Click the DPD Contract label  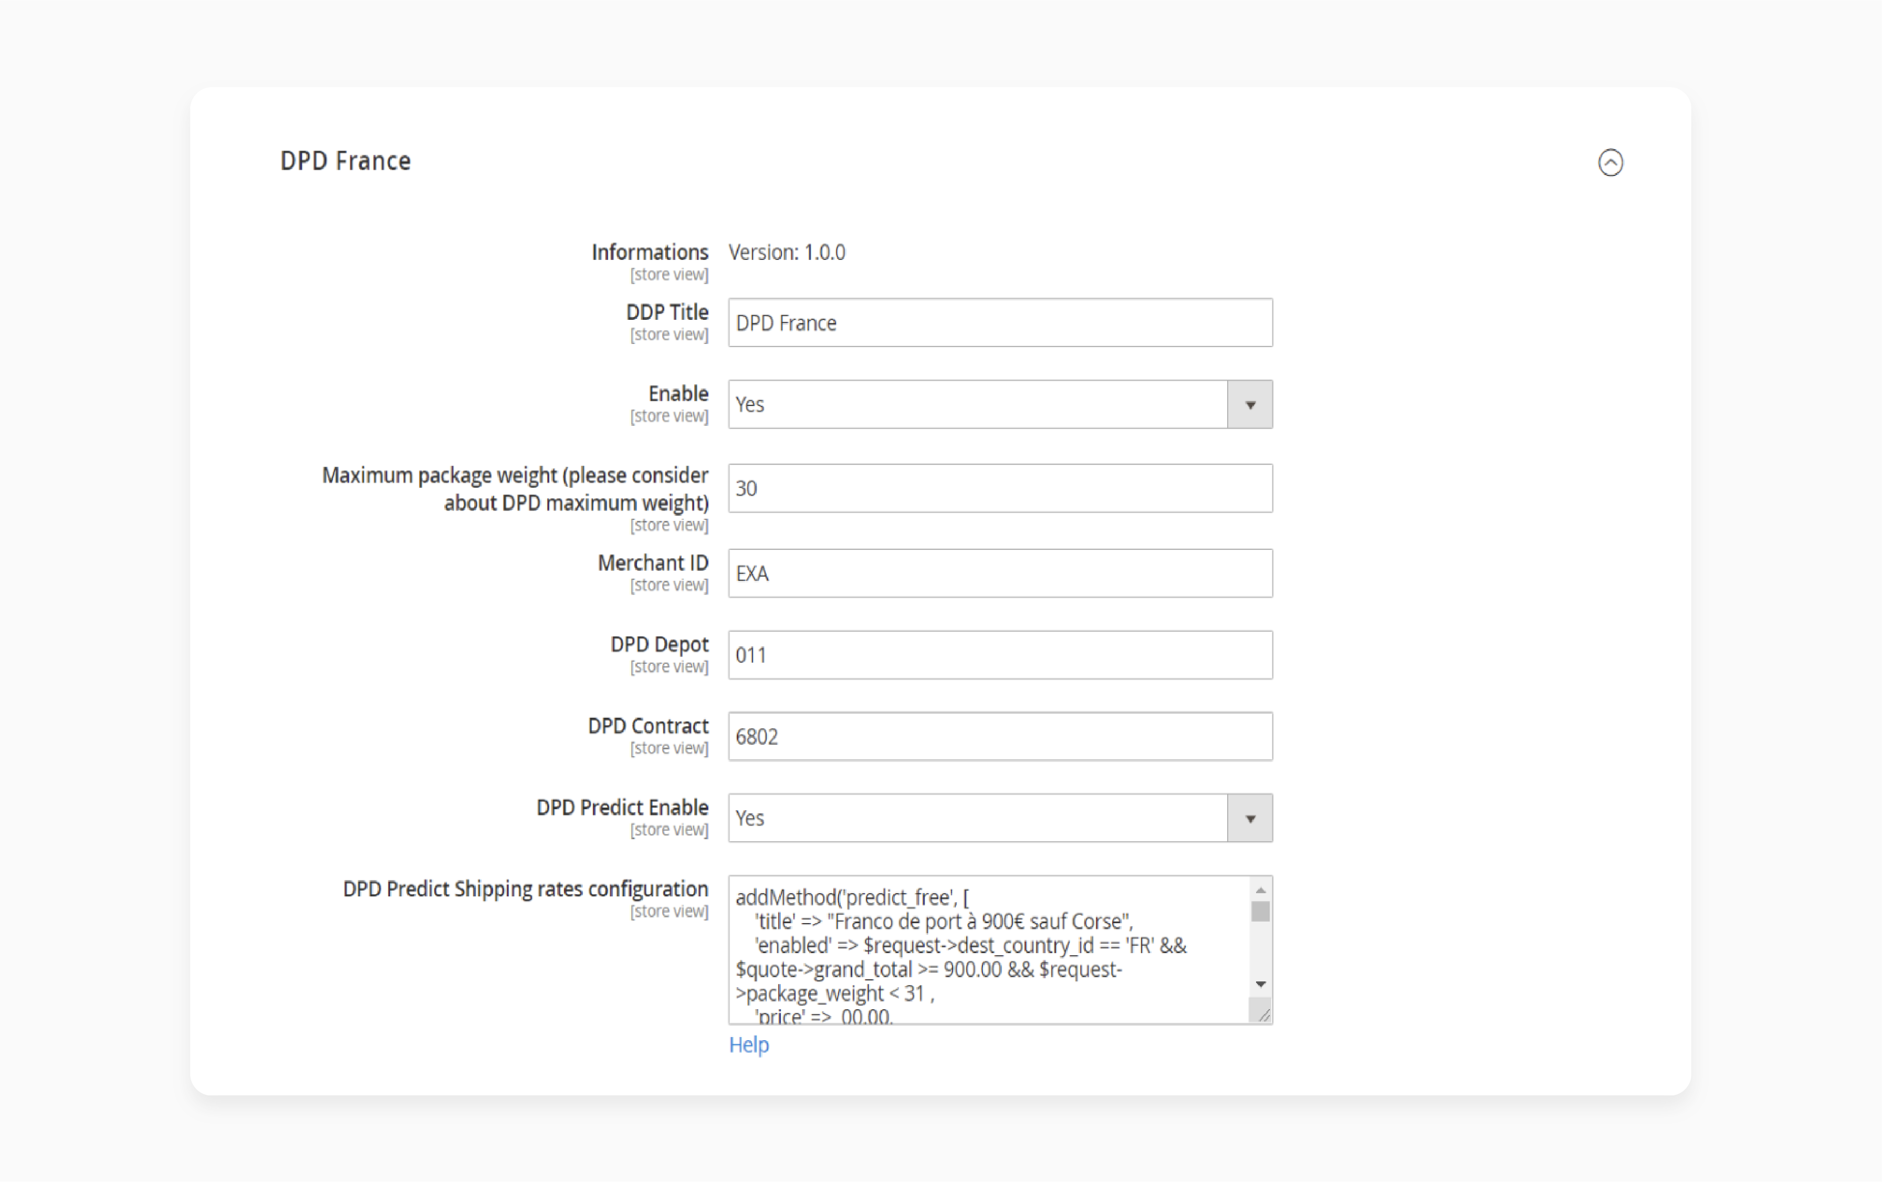[x=648, y=726]
